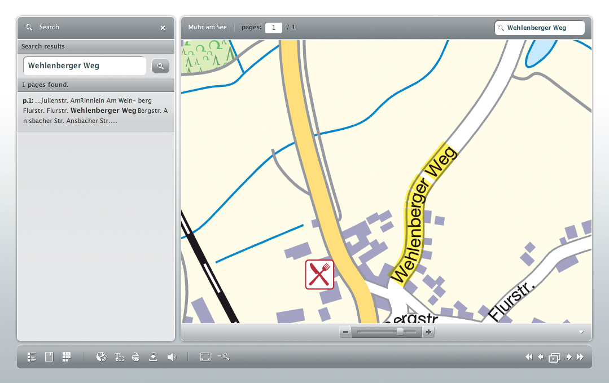Select the p.1 search result entry

click(96, 110)
